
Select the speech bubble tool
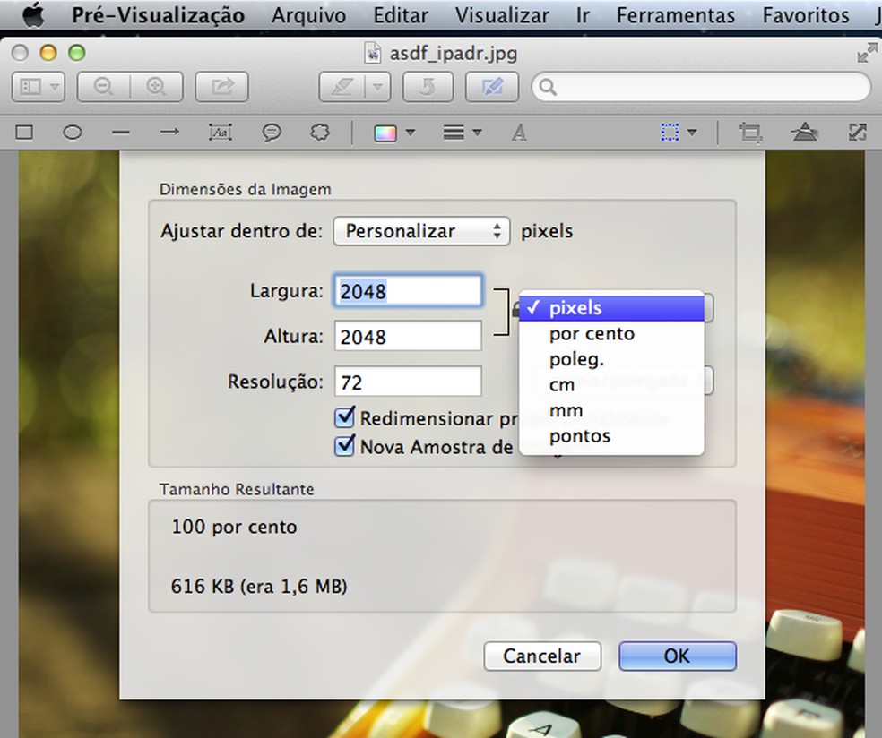point(272,133)
